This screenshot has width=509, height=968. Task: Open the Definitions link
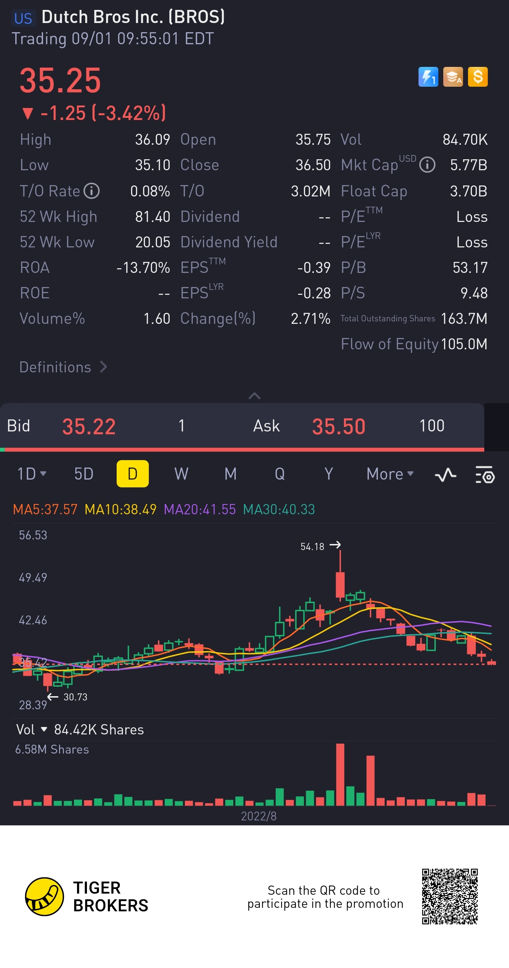[x=63, y=367]
